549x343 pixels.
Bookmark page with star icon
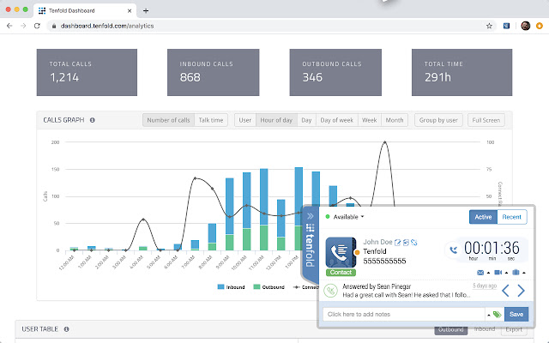pos(489,26)
